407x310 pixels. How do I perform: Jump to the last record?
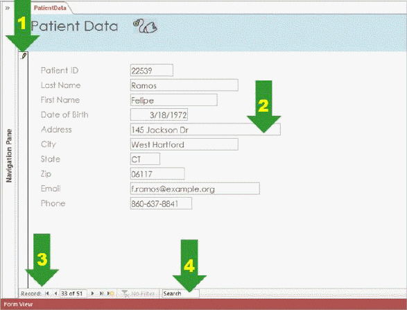point(101,293)
